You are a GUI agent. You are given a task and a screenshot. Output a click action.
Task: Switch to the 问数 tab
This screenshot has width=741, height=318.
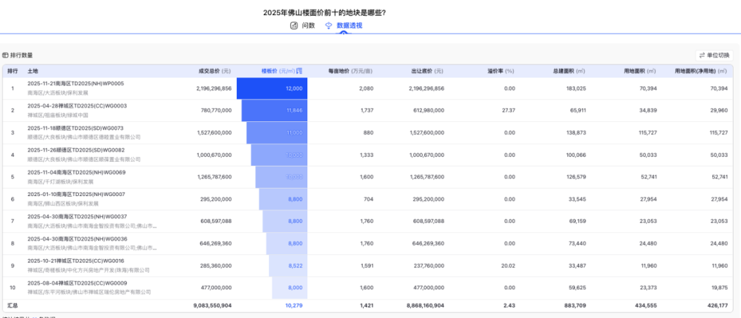click(x=308, y=25)
